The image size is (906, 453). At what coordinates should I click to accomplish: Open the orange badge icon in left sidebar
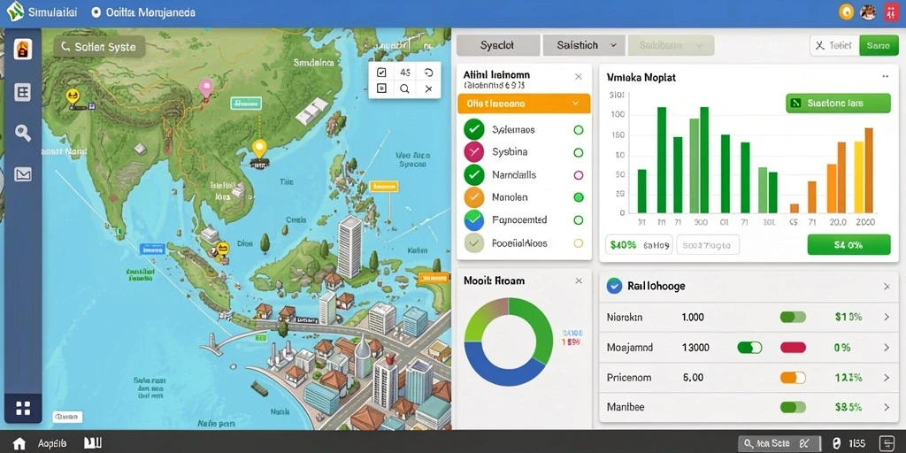click(x=22, y=50)
